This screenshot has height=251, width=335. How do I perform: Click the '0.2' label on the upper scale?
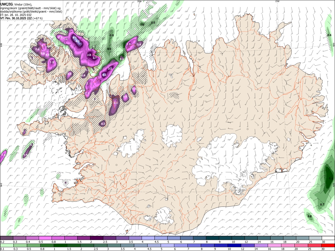(x=2, y=242)
